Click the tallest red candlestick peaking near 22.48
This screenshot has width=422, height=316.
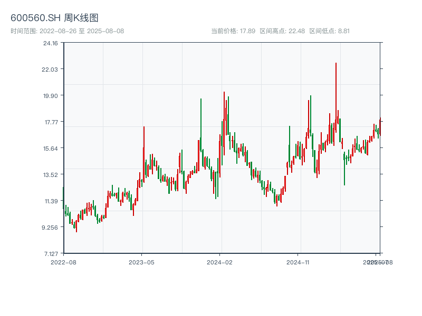[x=336, y=97]
